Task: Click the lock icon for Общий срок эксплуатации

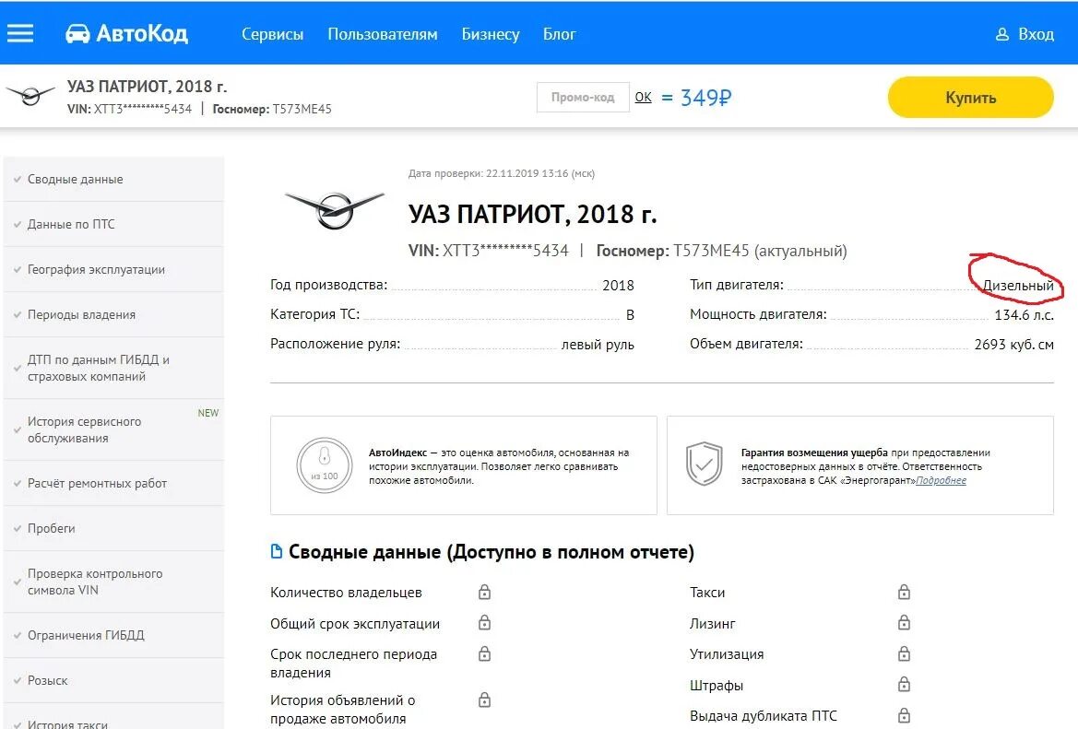Action: 485,622
